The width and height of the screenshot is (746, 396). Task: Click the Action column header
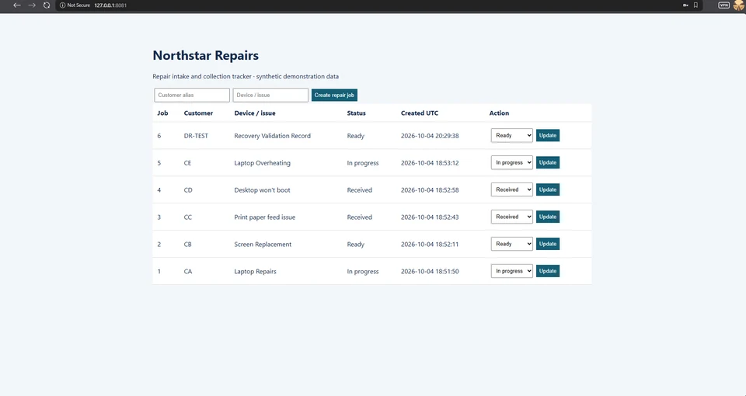click(499, 113)
